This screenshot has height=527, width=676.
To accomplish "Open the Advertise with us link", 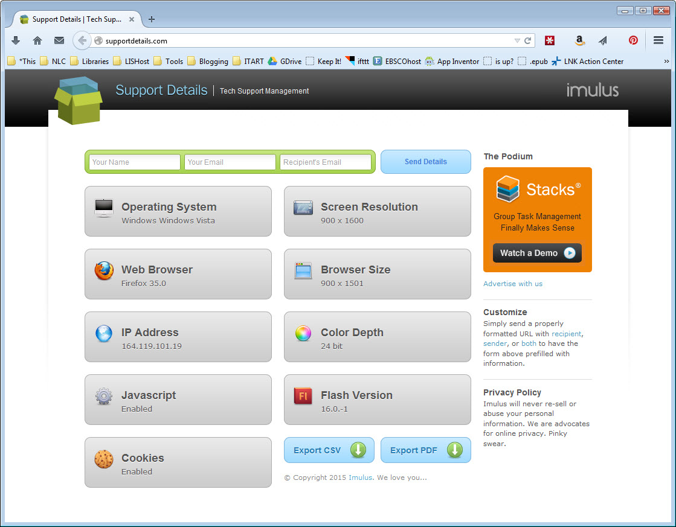I will coord(513,284).
